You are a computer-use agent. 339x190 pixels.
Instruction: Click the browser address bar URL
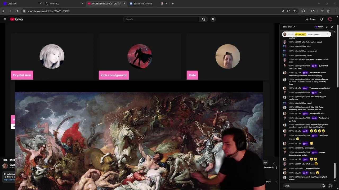point(48,11)
